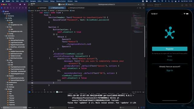The height and width of the screenshot is (109, 194).
Task: Take Simulator screenshot icon
Action: [x=186, y=5]
